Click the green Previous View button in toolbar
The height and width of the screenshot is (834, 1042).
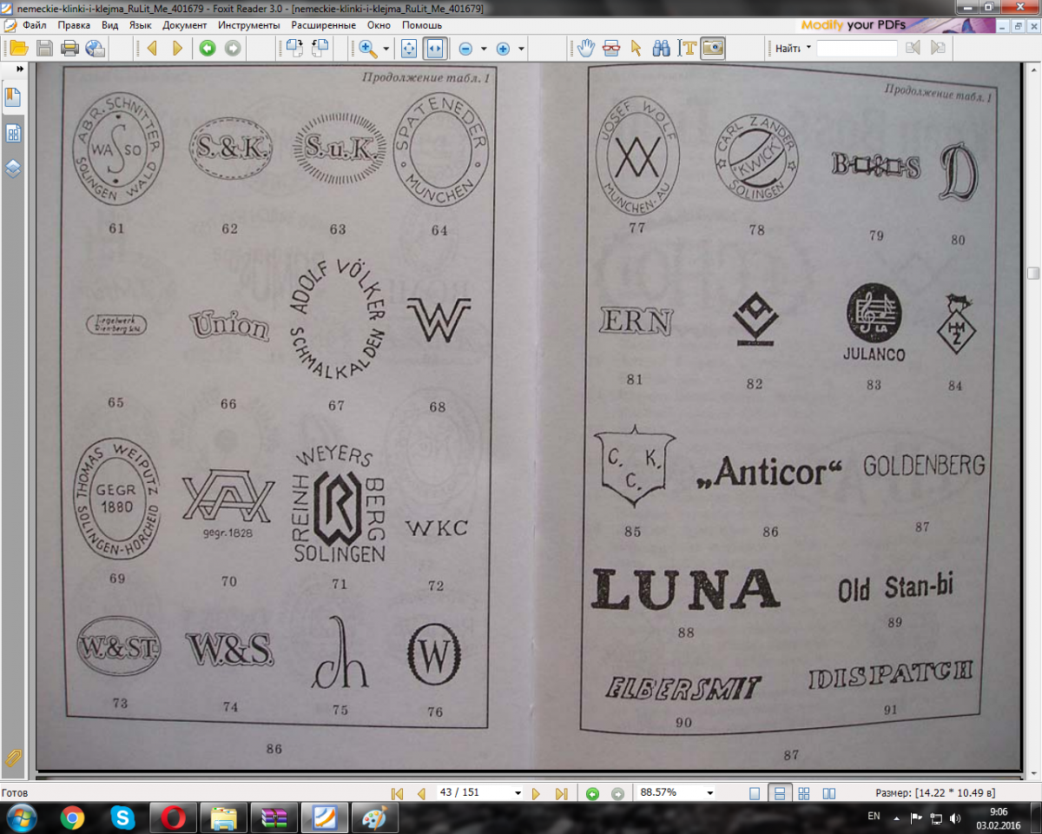coord(207,49)
